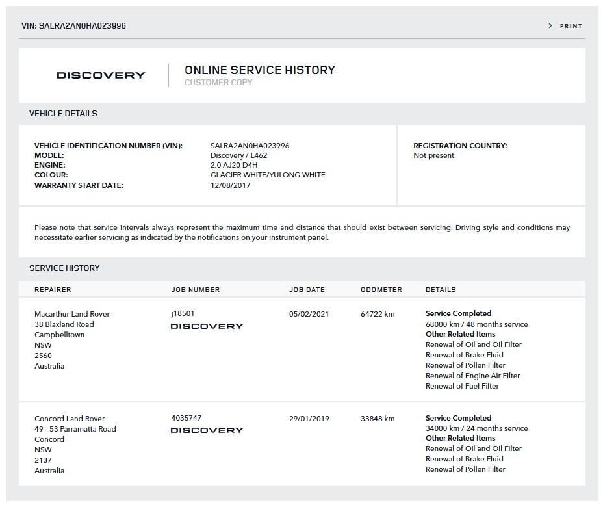Image resolution: width=603 pixels, height=507 pixels.
Task: Click the SERVICE HISTORY section heading
Action: point(64,268)
